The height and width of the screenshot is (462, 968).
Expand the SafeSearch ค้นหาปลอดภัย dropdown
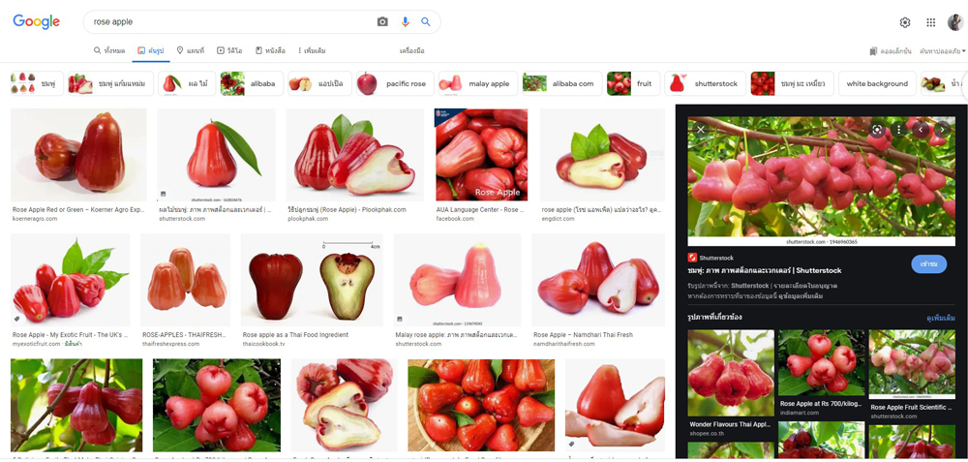pyautogui.click(x=942, y=51)
